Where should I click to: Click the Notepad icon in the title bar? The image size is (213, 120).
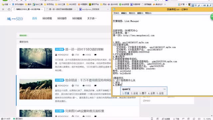pyautogui.click(x=114, y=9)
